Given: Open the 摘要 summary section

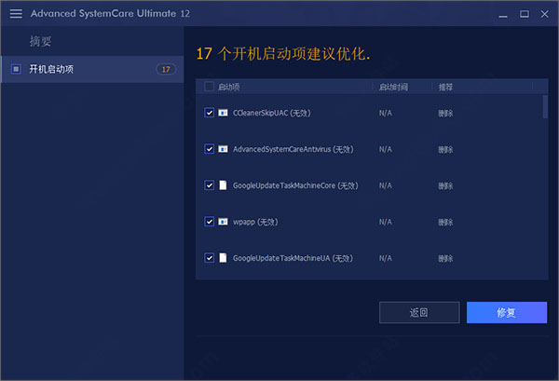Looking at the screenshot, I should pyautogui.click(x=41, y=41).
